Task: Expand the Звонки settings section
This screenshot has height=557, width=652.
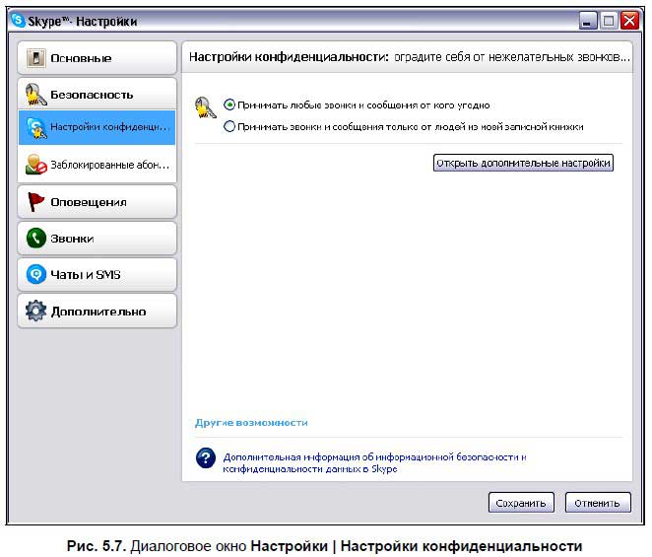Action: pyautogui.click(x=97, y=239)
